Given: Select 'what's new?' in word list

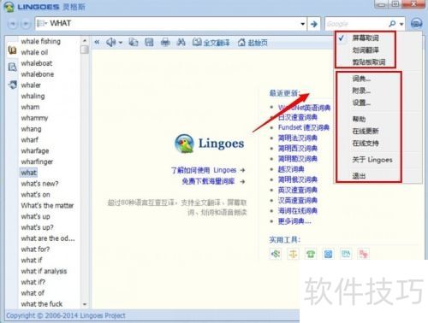Looking at the screenshot, I should 39,184.
